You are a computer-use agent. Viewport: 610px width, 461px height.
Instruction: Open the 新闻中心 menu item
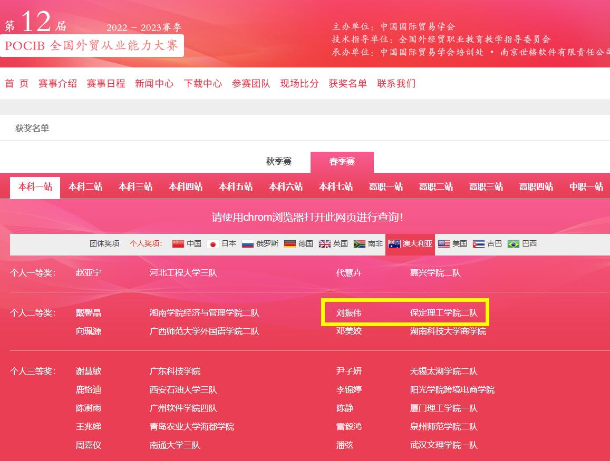point(154,83)
